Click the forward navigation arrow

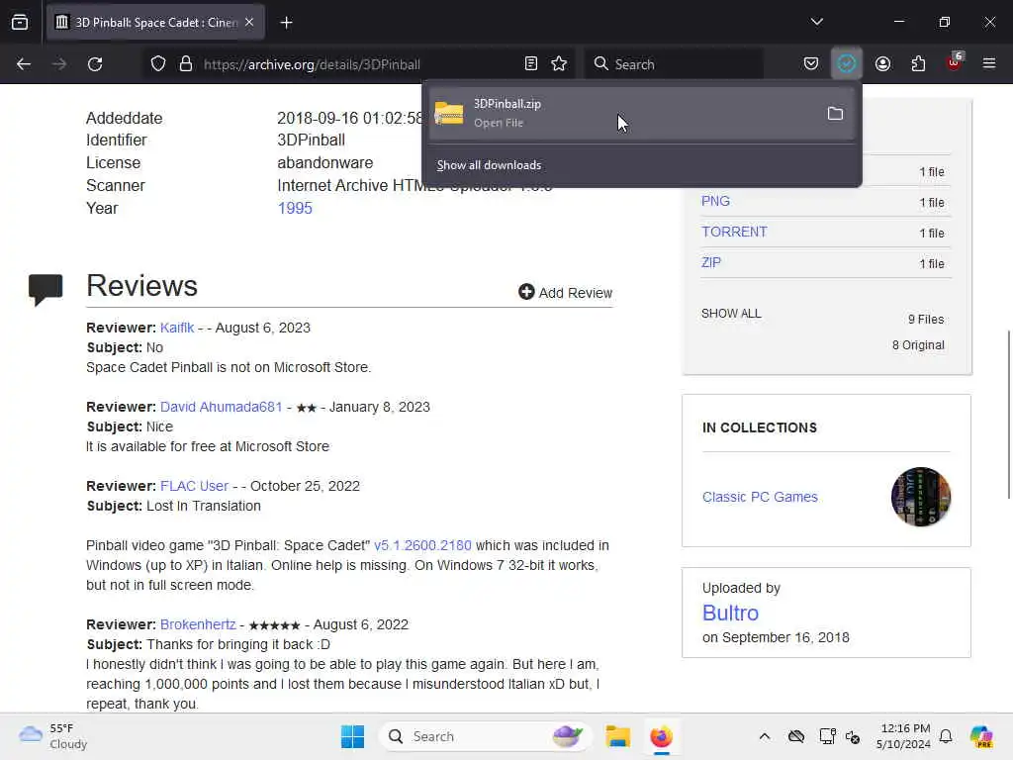coord(59,64)
